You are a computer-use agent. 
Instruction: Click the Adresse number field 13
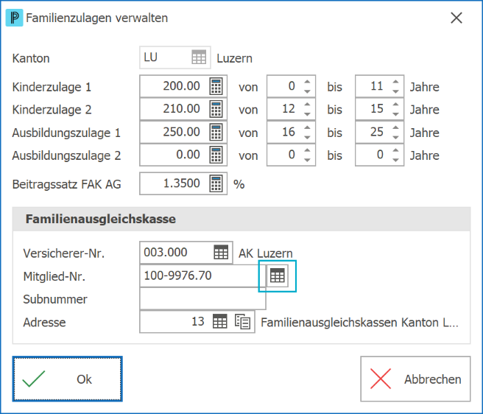point(197,321)
